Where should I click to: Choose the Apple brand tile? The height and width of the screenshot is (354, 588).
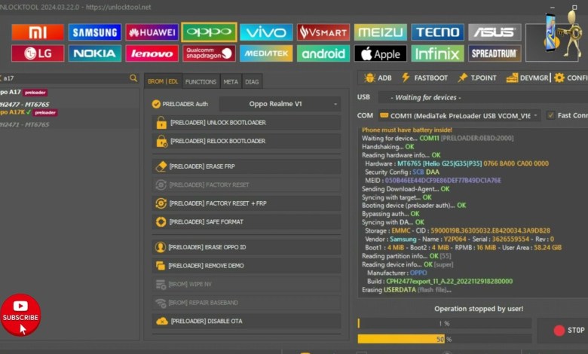click(380, 53)
